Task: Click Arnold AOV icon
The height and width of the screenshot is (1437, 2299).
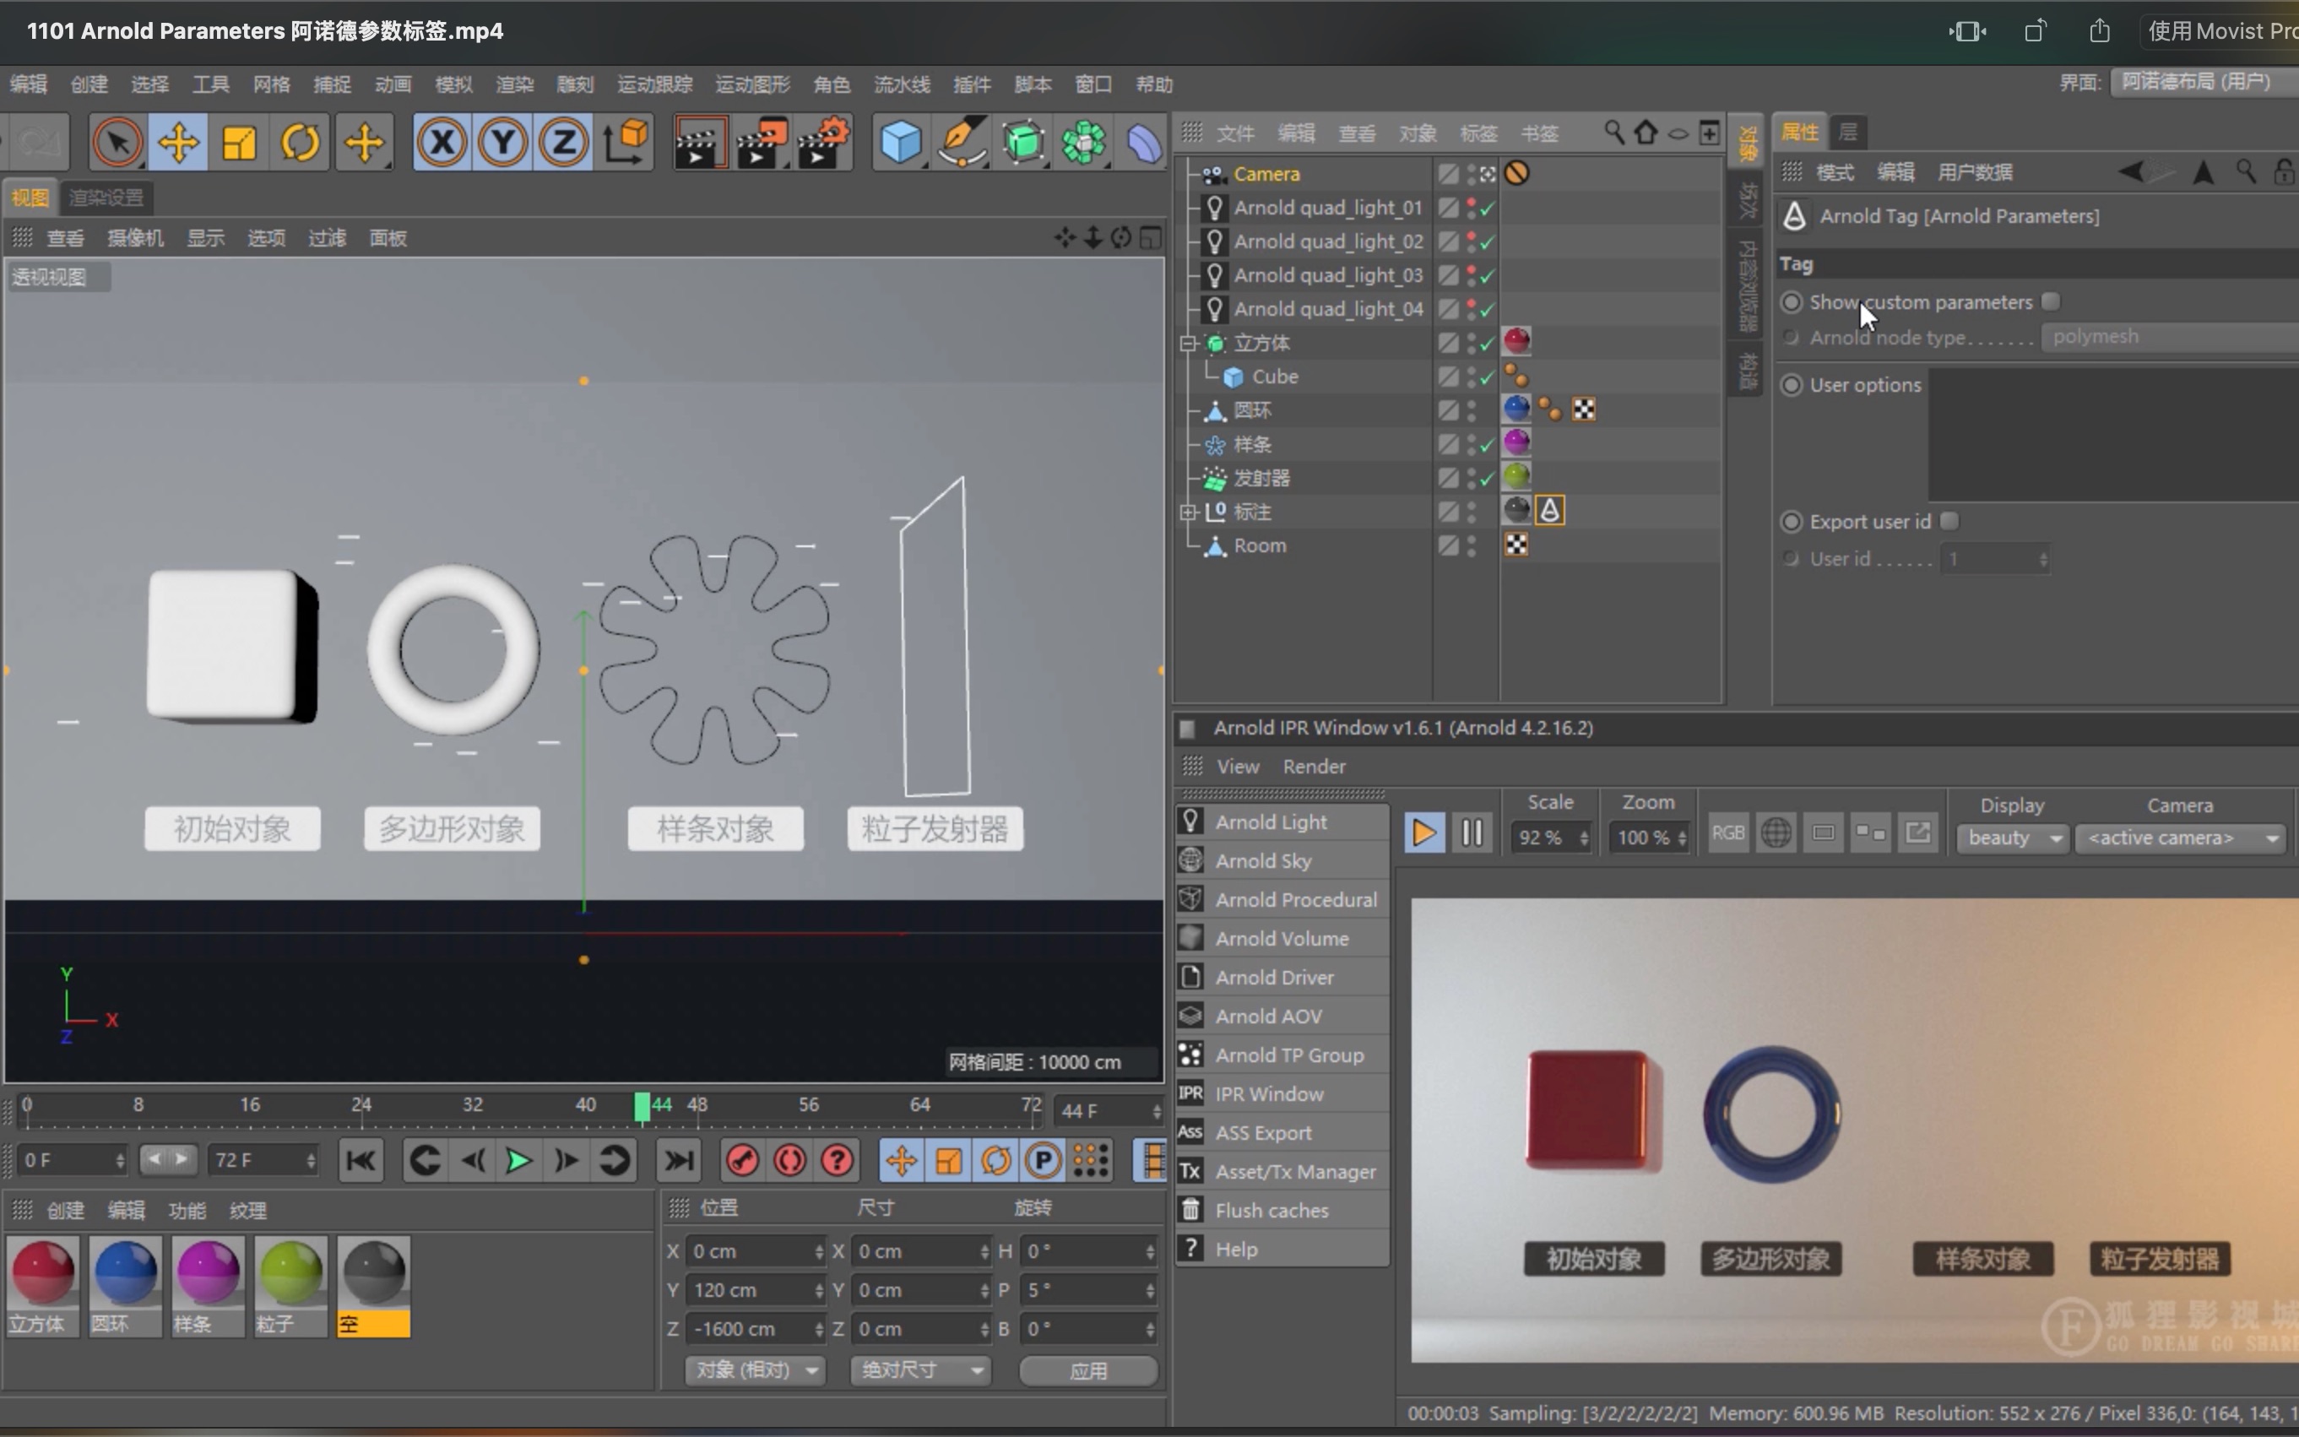Action: click(x=1190, y=1015)
